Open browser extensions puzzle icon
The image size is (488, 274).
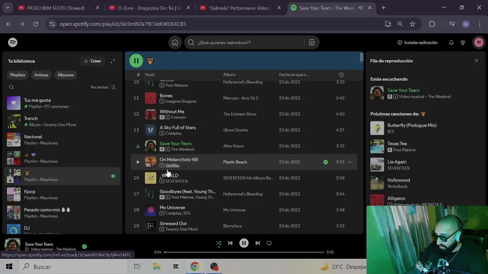tap(432, 24)
